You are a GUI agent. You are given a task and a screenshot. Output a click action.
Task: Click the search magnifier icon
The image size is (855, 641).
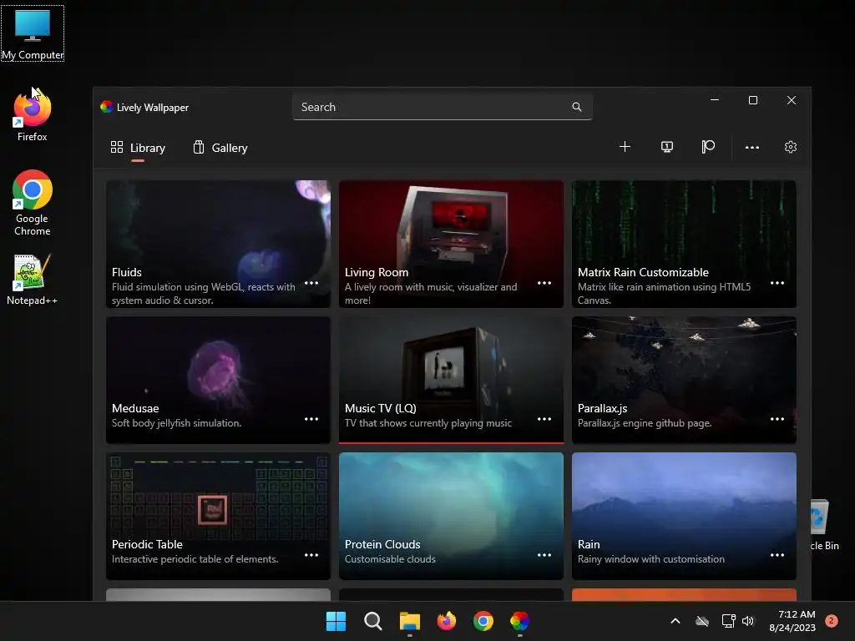[x=576, y=107]
